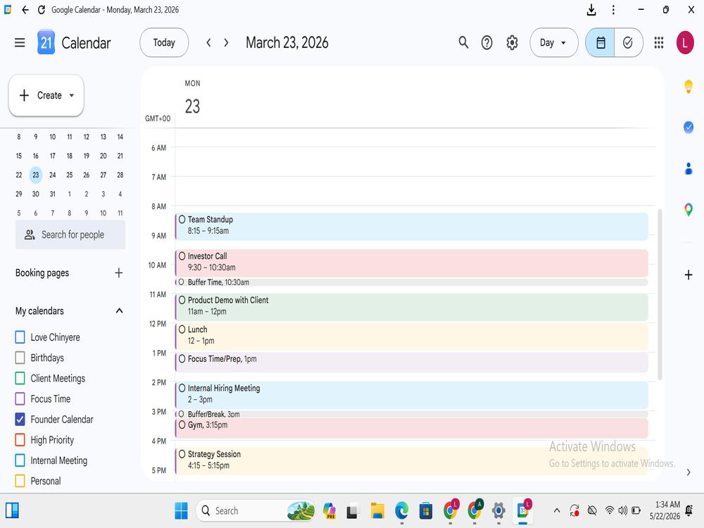Toggle the Birthdays calendar checkbox

(x=20, y=358)
